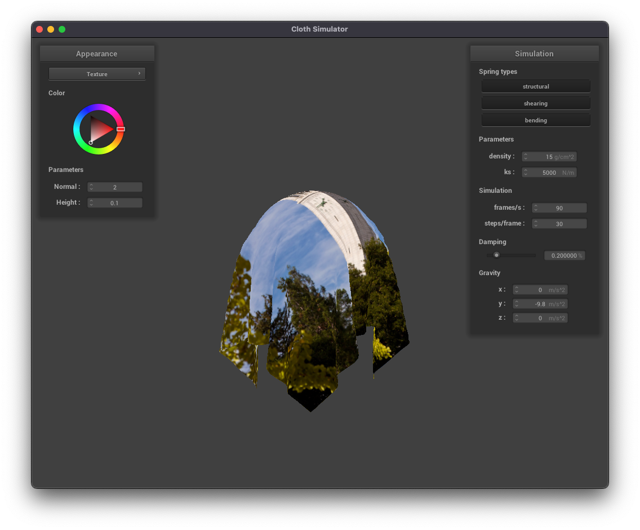
Task: Click the steps/frame stepper arrows
Action: [536, 223]
